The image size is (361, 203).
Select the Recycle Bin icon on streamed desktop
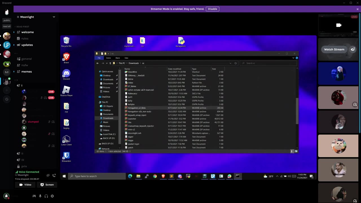click(x=66, y=42)
